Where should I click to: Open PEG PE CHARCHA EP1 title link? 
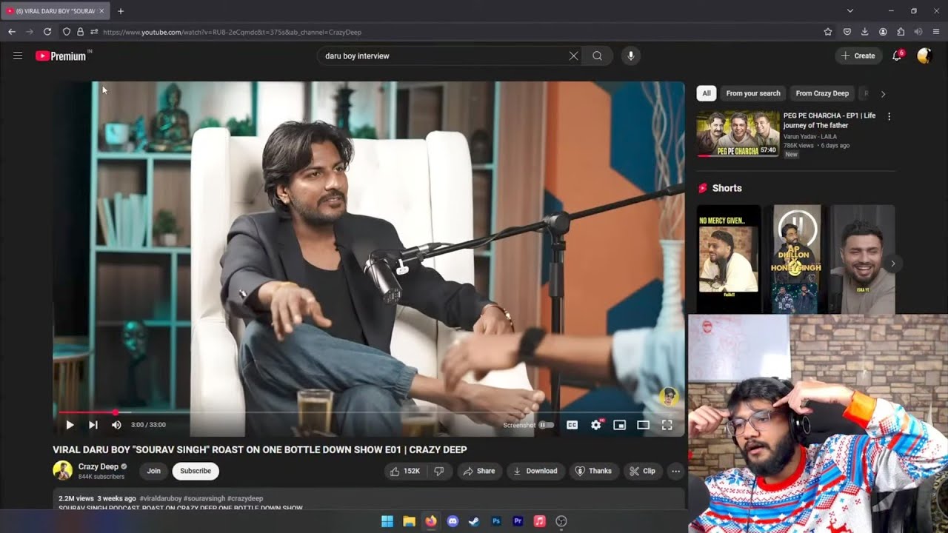829,121
